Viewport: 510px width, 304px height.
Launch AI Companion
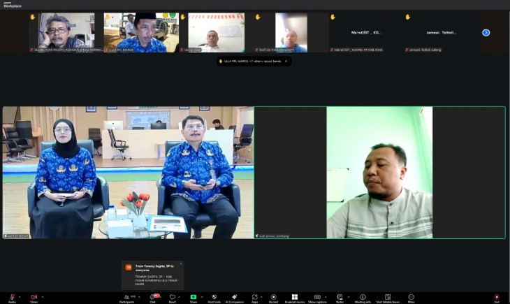[x=234, y=297]
